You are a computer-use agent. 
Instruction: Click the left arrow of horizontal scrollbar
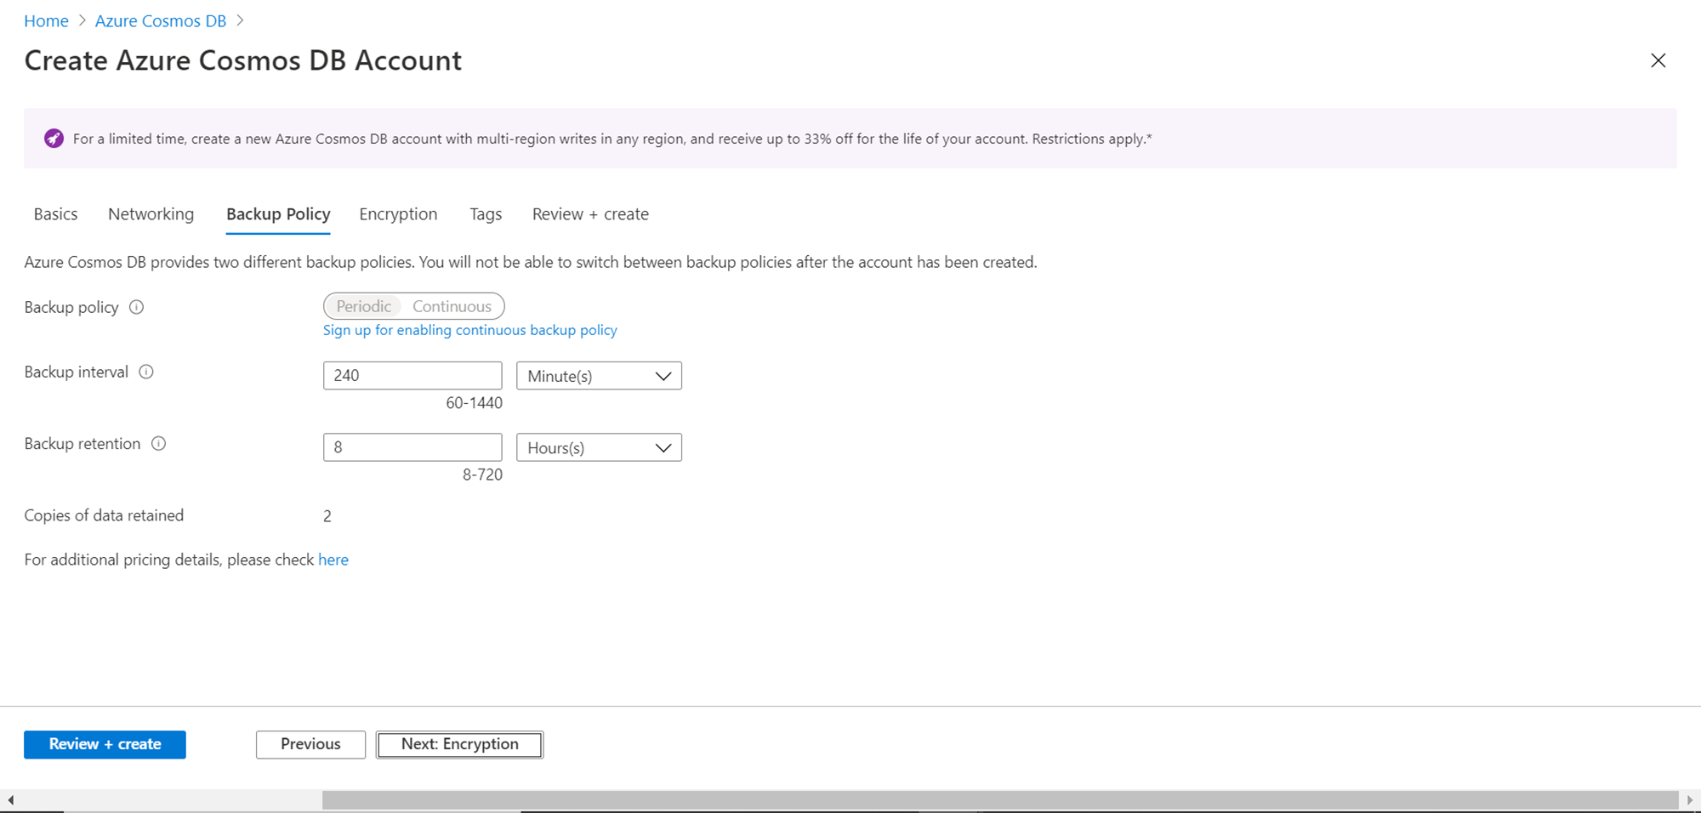(10, 800)
